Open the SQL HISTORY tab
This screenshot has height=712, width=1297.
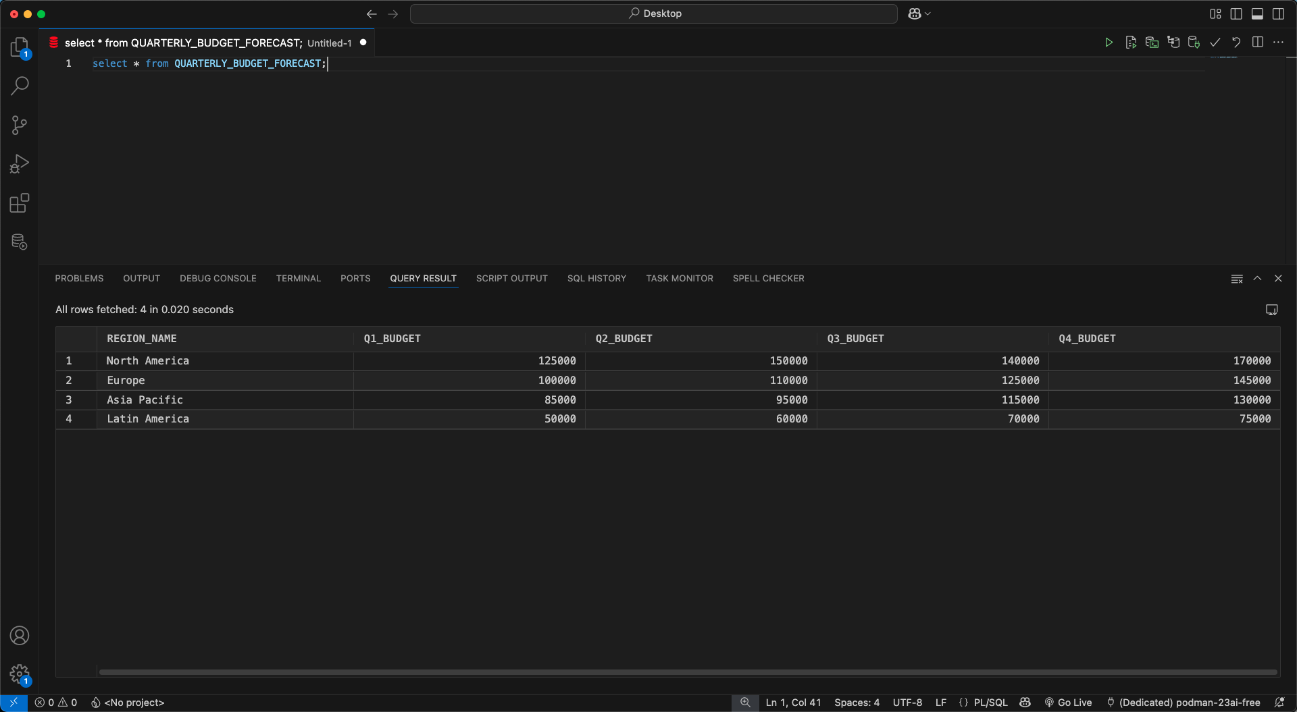[x=597, y=279]
